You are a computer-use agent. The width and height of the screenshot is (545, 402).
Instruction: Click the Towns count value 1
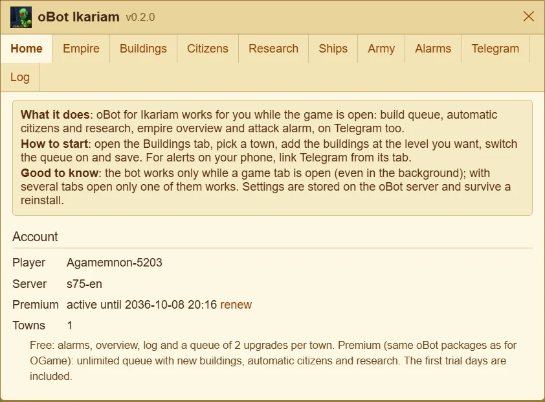pyautogui.click(x=69, y=325)
